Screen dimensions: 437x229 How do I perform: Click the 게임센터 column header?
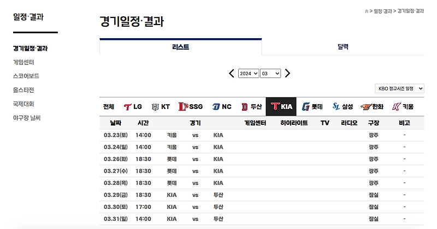click(x=255, y=123)
